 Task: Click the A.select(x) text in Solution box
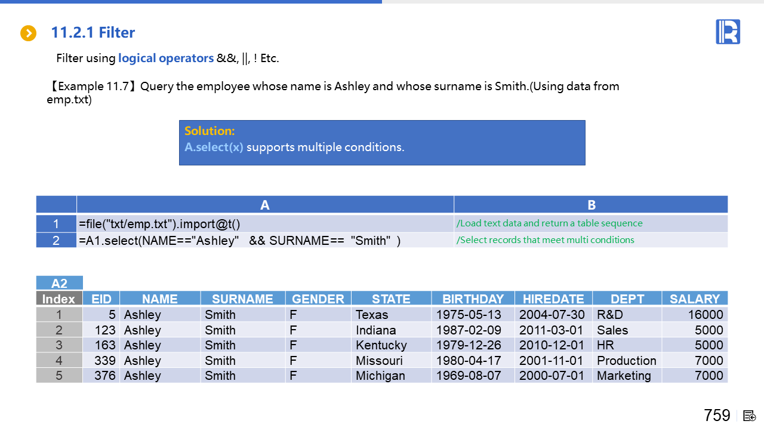pos(214,147)
